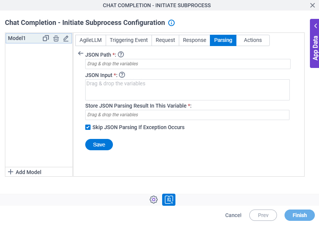Focus the Store JSON Parsing Result field
This screenshot has height=225, width=319.
pos(187,115)
